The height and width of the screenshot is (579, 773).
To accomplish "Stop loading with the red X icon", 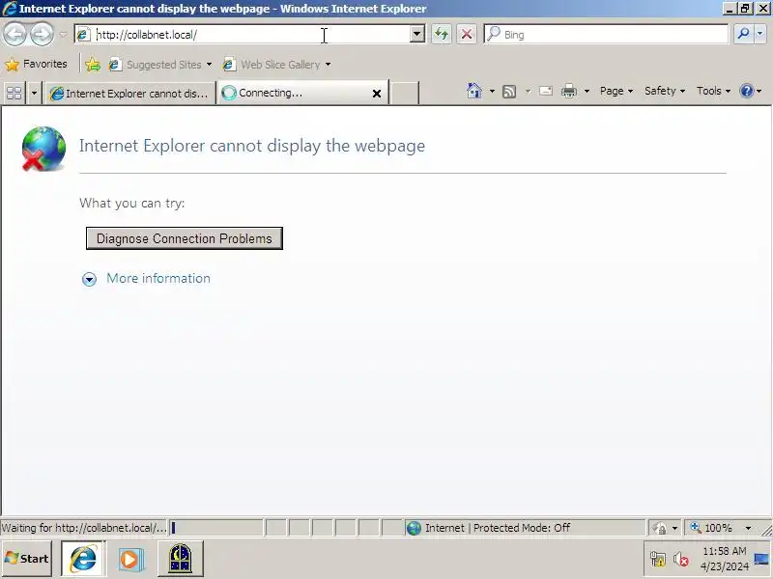I will pyautogui.click(x=467, y=35).
